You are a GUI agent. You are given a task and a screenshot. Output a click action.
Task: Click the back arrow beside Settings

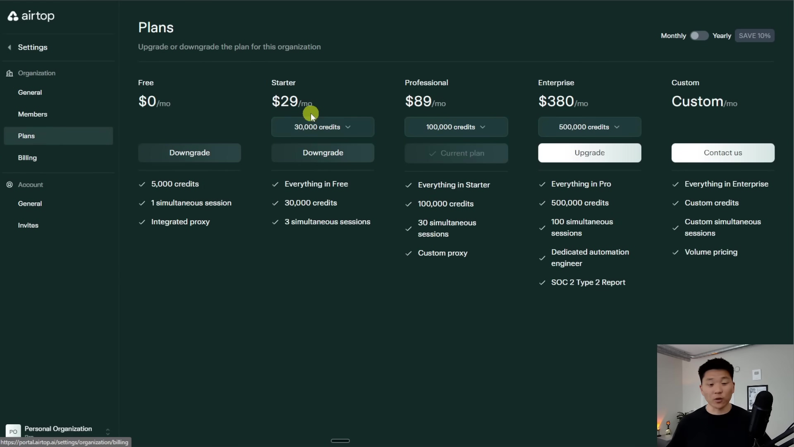(x=10, y=47)
